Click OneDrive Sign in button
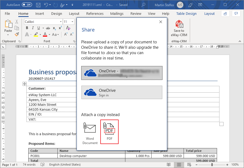 pyautogui.click(x=122, y=92)
